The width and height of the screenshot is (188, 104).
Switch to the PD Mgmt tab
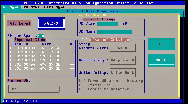pyautogui.click(x=31, y=7)
